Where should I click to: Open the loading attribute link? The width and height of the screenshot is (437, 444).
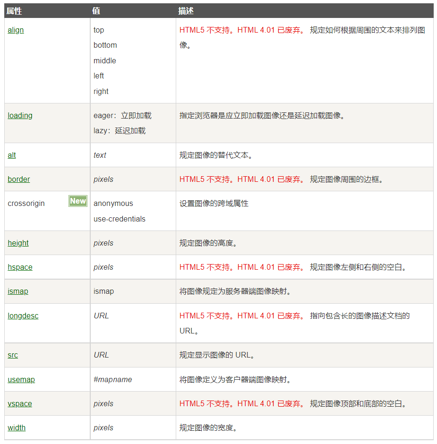pos(20,115)
